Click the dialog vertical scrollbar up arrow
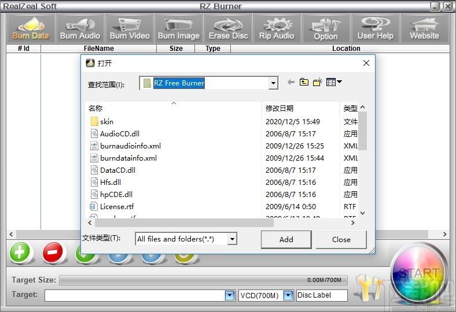The image size is (456, 312). 362,107
